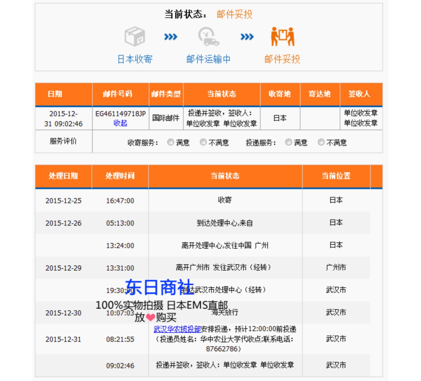Click the second blue triple-arrow icon
421x381 pixels.
[247, 37]
